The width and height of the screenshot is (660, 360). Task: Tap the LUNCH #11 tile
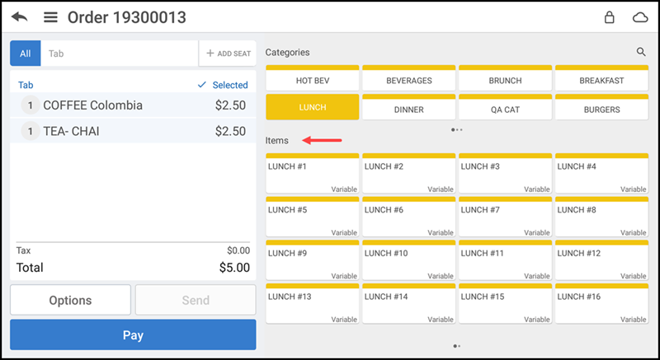[x=505, y=260]
